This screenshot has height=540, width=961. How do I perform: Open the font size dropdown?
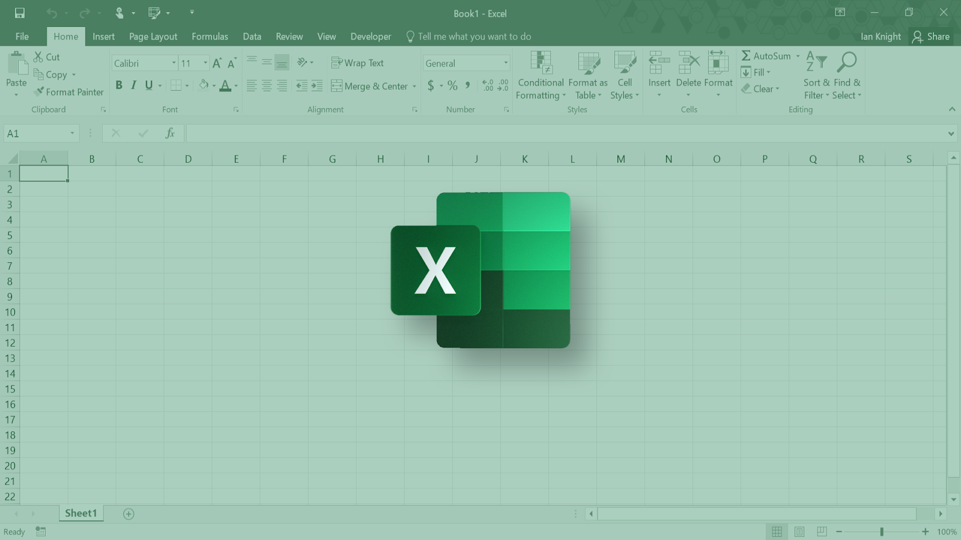pyautogui.click(x=205, y=63)
